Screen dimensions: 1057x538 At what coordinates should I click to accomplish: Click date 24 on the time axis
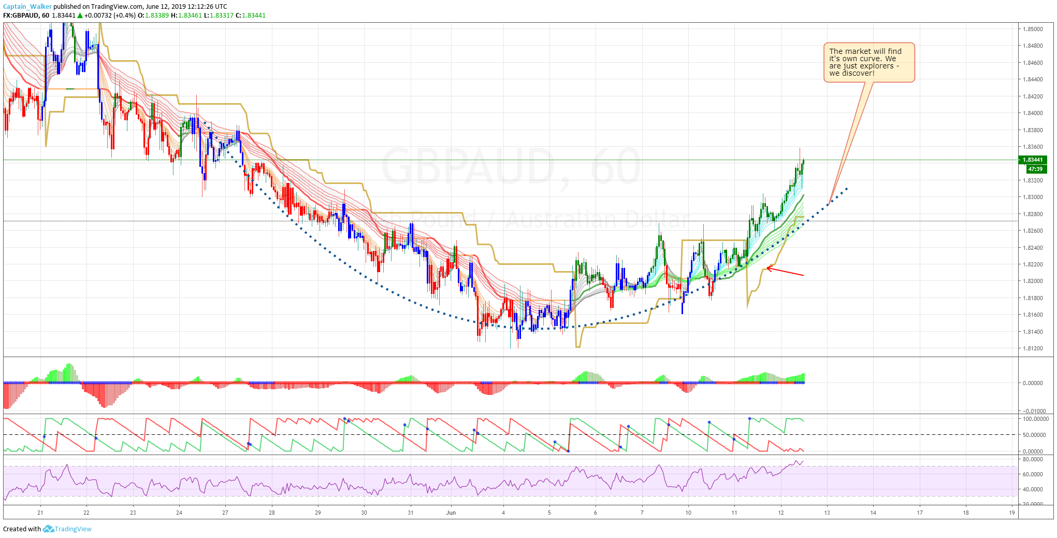click(179, 513)
